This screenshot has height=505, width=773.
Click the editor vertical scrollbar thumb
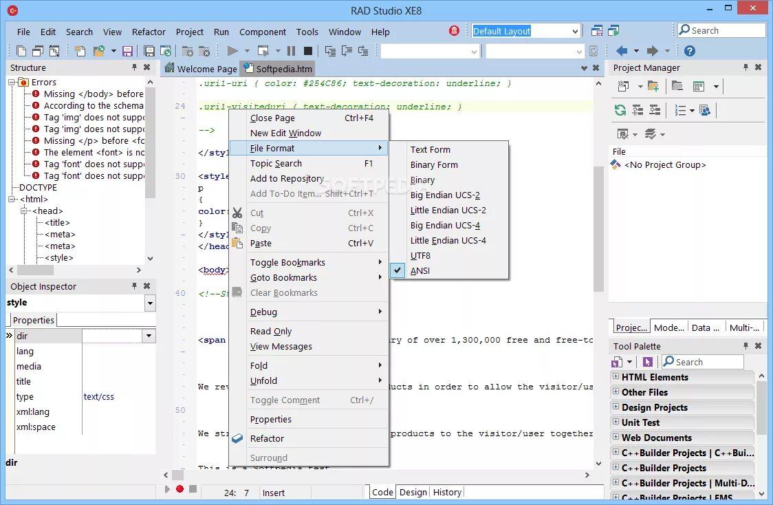click(x=598, y=229)
